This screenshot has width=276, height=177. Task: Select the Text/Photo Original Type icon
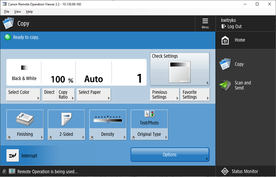(x=149, y=114)
